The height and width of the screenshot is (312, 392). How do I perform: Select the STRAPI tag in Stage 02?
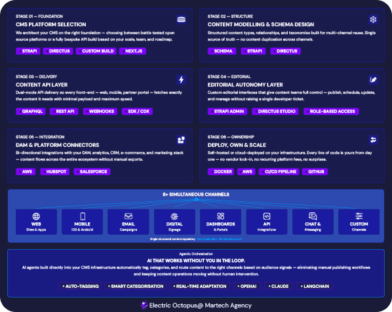pyautogui.click(x=253, y=51)
